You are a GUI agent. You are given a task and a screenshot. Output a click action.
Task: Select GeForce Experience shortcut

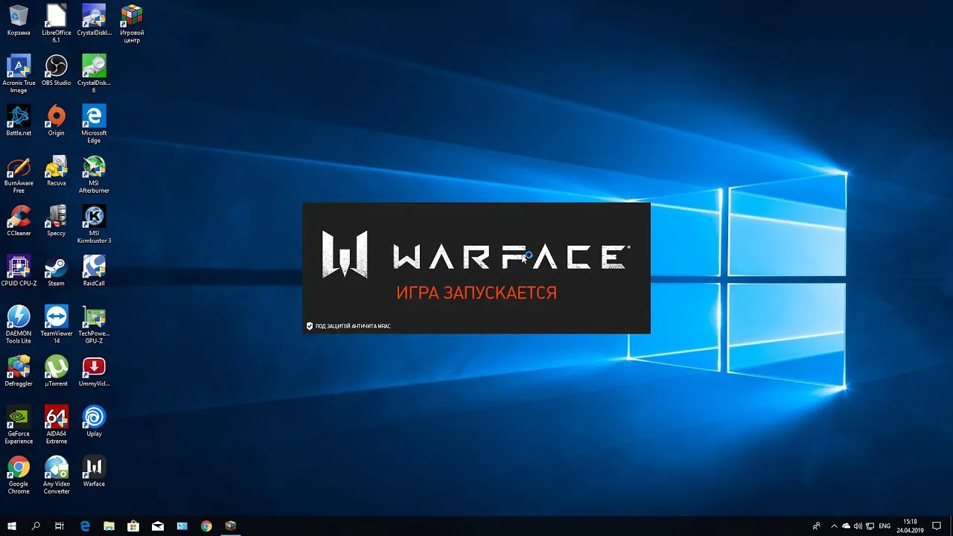(19, 424)
